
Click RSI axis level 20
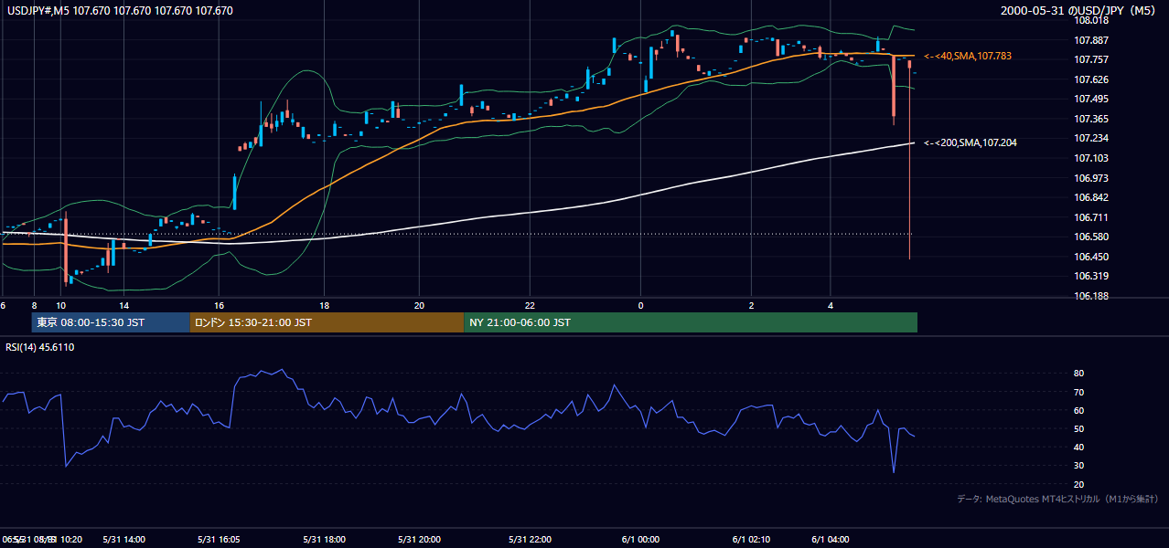(x=1078, y=484)
